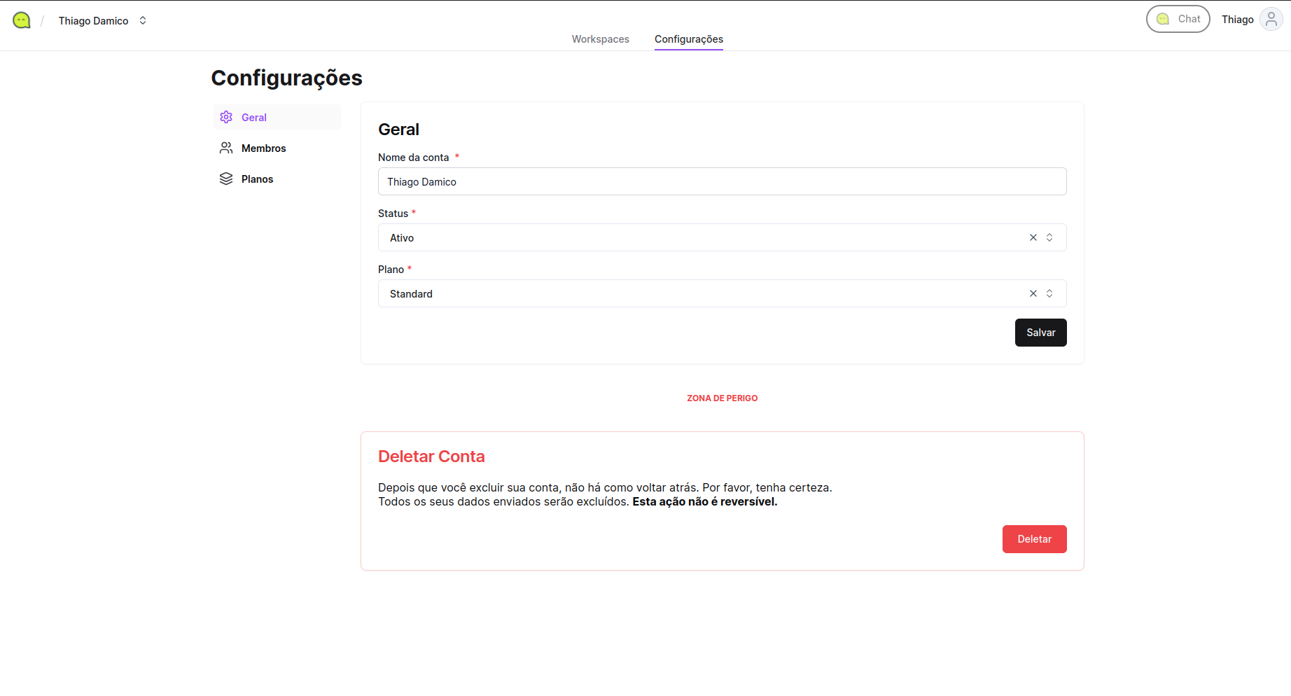This screenshot has width=1291, height=696.
Task: Focus the Nome da conta input field
Action: [x=722, y=181]
